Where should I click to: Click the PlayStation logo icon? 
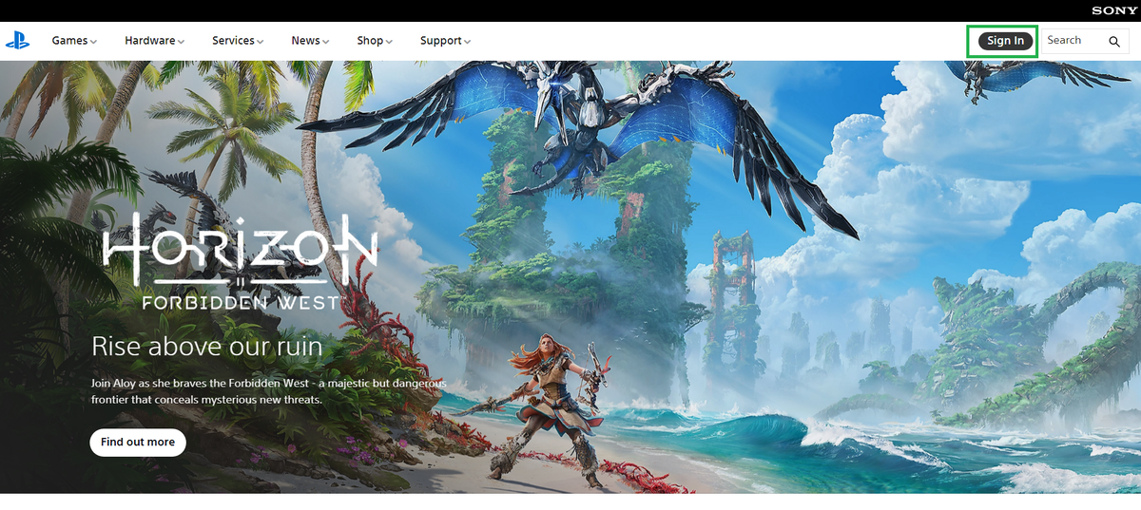point(17,41)
